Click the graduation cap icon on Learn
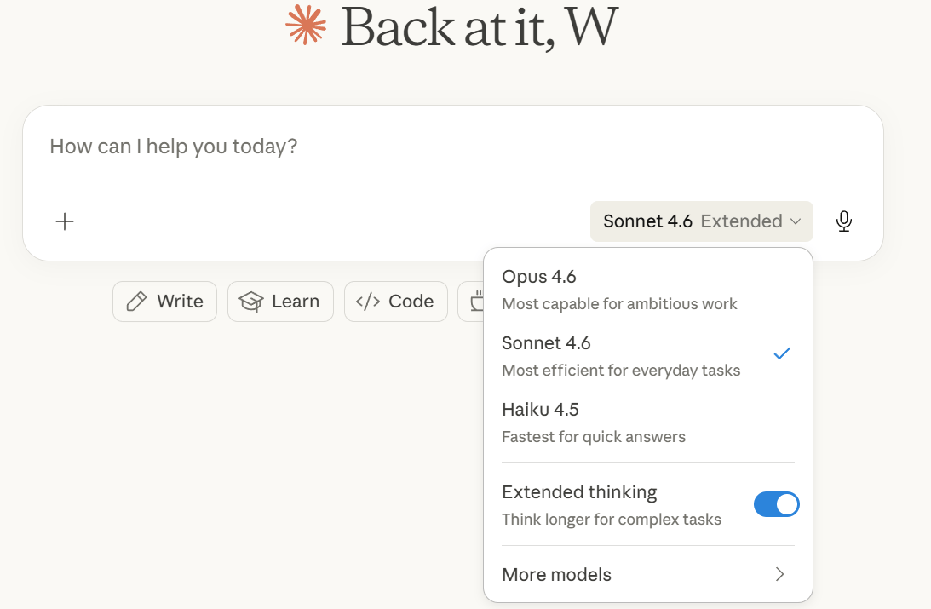Viewport: 931px width, 609px height. pos(251,302)
